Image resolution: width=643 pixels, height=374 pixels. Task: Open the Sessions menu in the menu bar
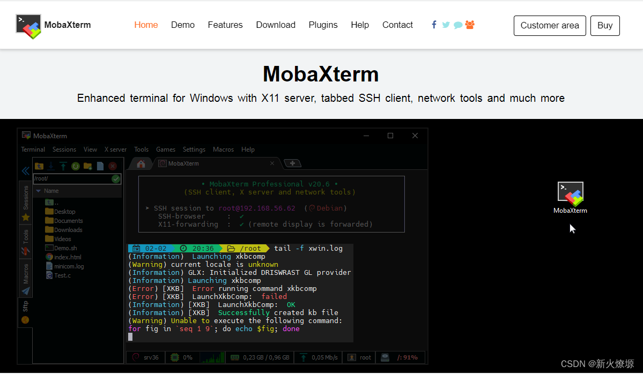coord(64,149)
